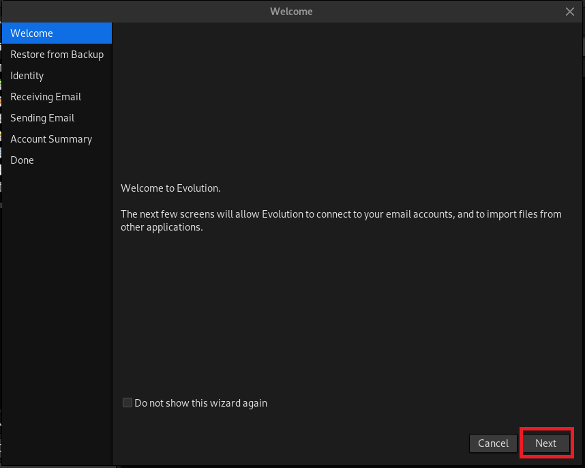Screen dimensions: 585x468
Task: Click the paragraph starting "The next few screens"
Action: [x=341, y=220]
